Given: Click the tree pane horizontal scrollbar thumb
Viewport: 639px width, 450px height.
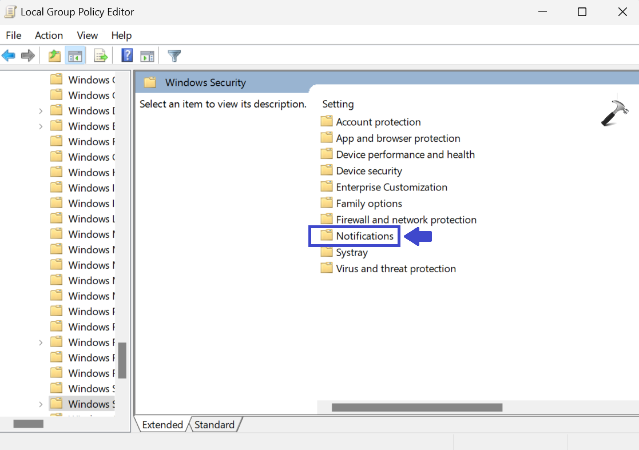Looking at the screenshot, I should click(28, 424).
